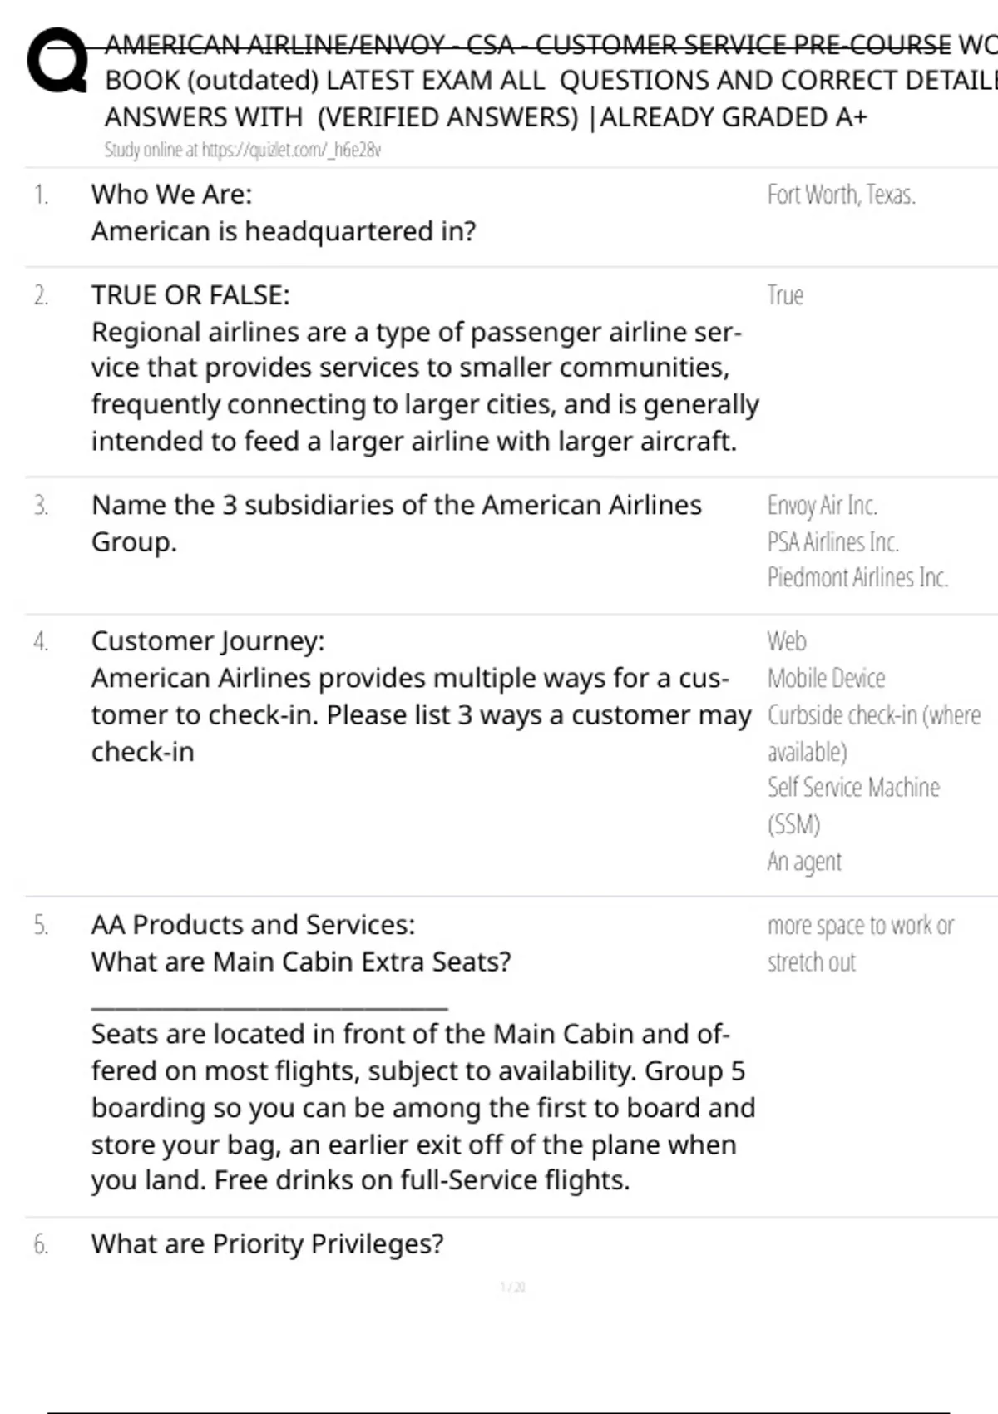Click the answer "Fort Worth, Texas."

tap(841, 195)
